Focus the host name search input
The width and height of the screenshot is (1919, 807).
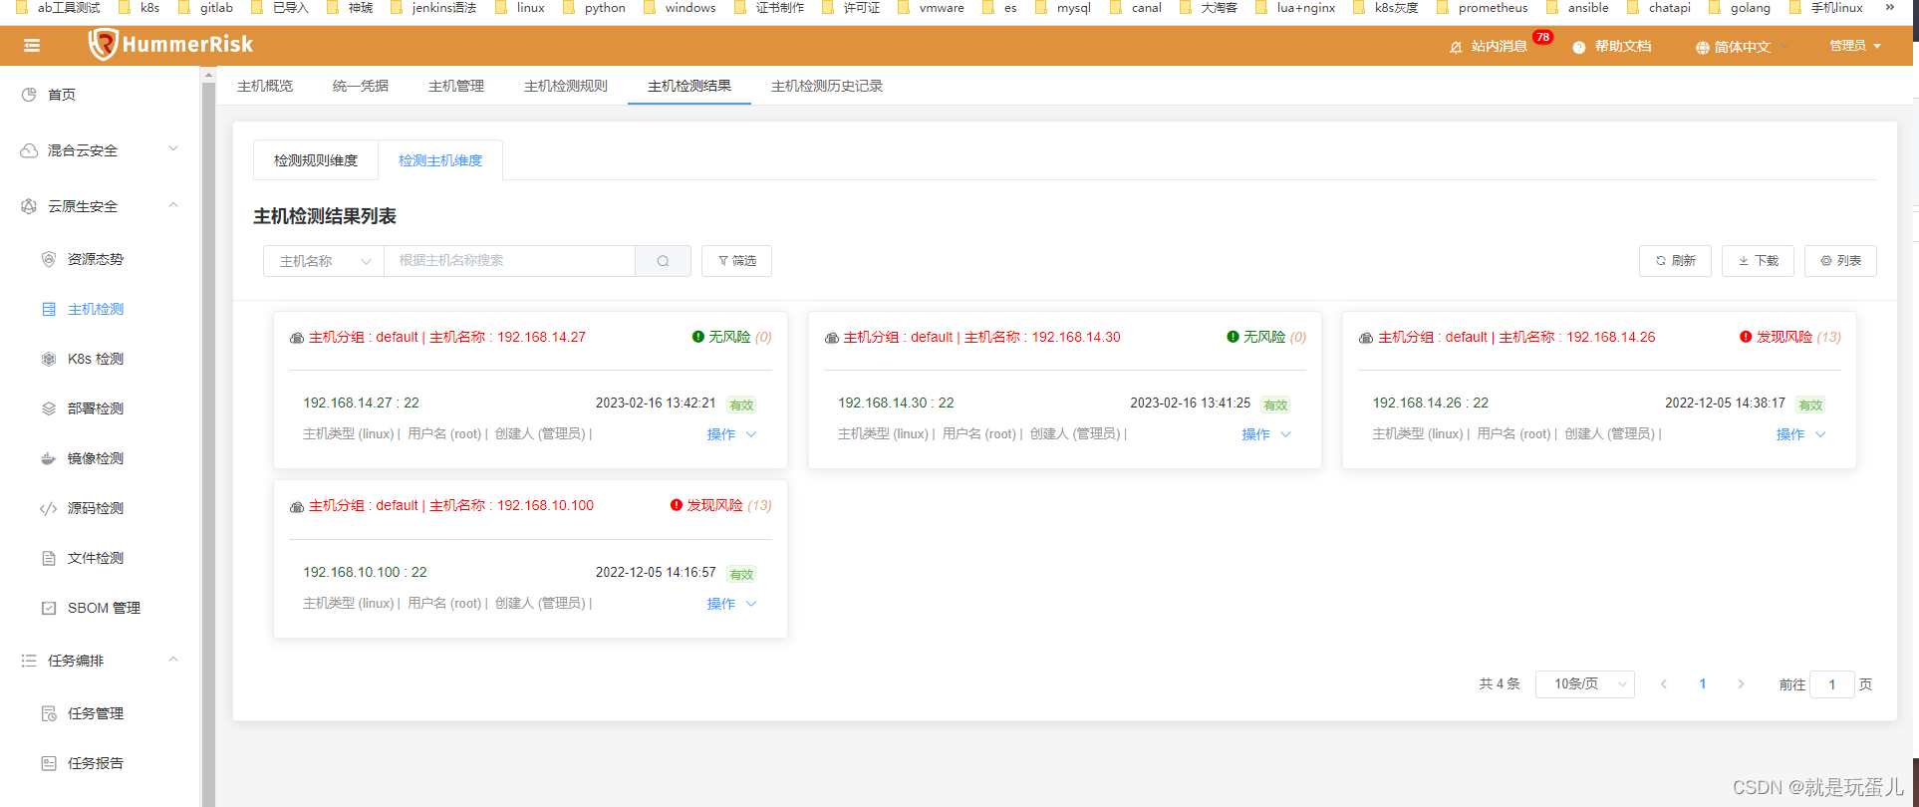click(509, 261)
